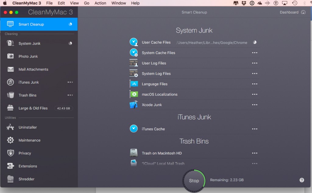This screenshot has width=312, height=193.
Task: Open the Go menu
Action: pos(87,3)
